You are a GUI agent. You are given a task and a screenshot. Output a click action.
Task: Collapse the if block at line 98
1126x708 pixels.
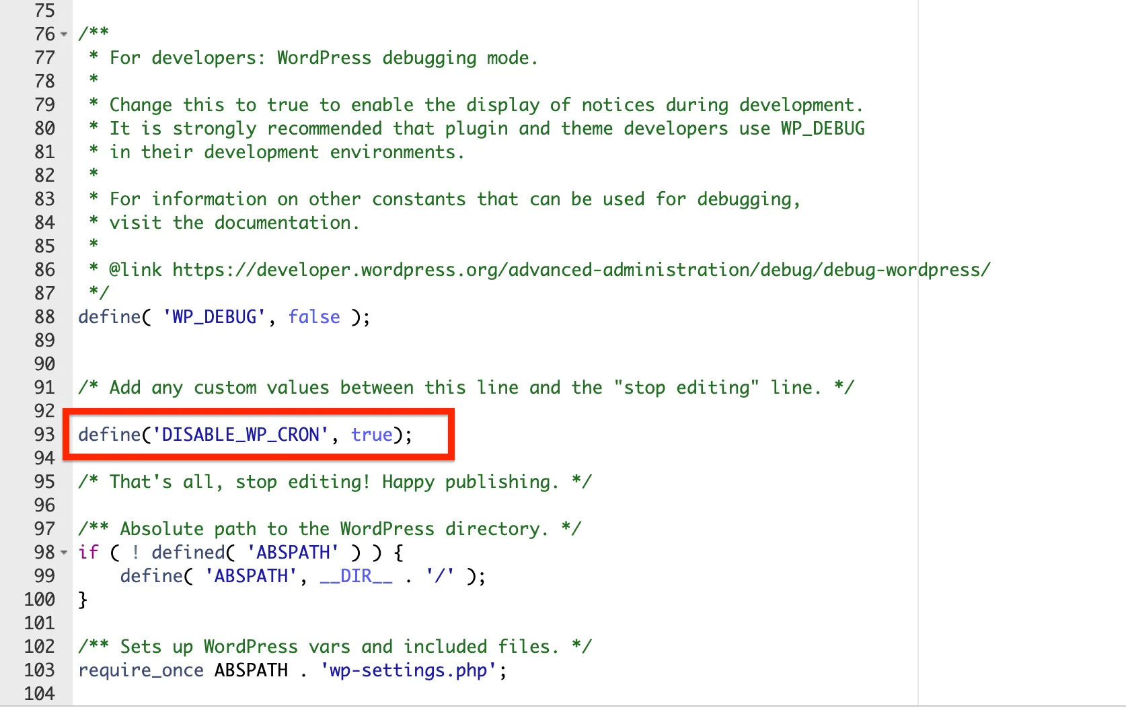pyautogui.click(x=64, y=553)
